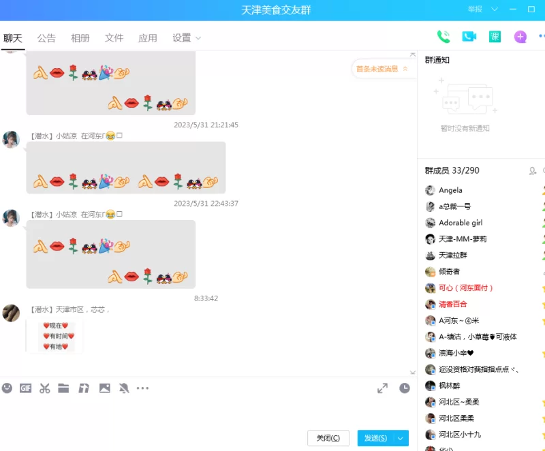Click the 发送(S) button
Viewport: 545px width, 451px height.
(375, 438)
